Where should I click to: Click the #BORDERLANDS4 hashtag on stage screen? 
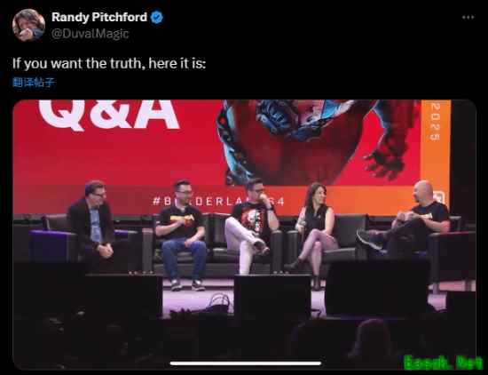(218, 202)
